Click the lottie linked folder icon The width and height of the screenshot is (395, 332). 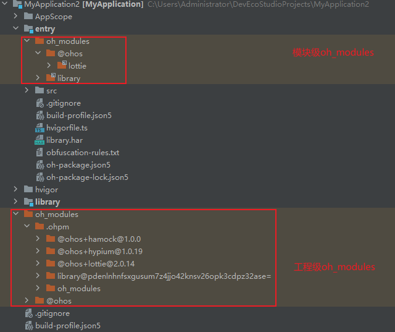click(x=62, y=66)
